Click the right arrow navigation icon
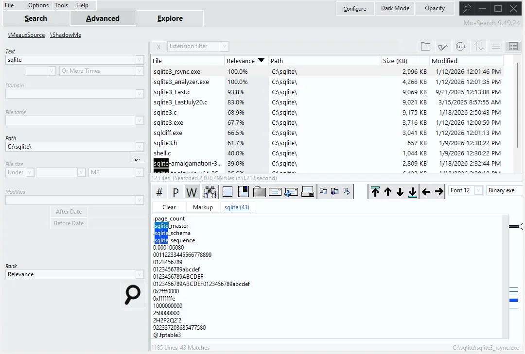The image size is (525, 354). pyautogui.click(x=439, y=191)
